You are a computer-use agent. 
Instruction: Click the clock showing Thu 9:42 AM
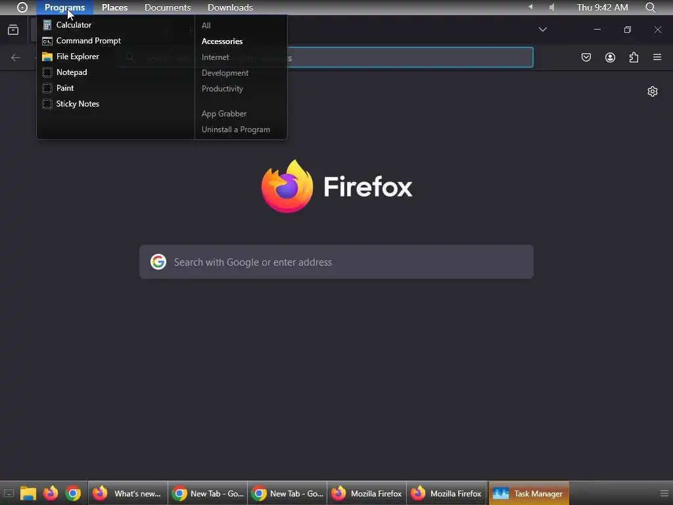coord(602,7)
